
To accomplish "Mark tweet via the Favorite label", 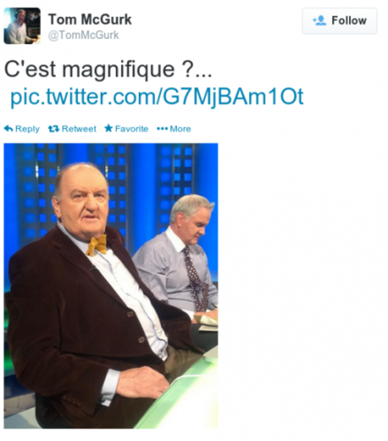I will click(x=131, y=129).
